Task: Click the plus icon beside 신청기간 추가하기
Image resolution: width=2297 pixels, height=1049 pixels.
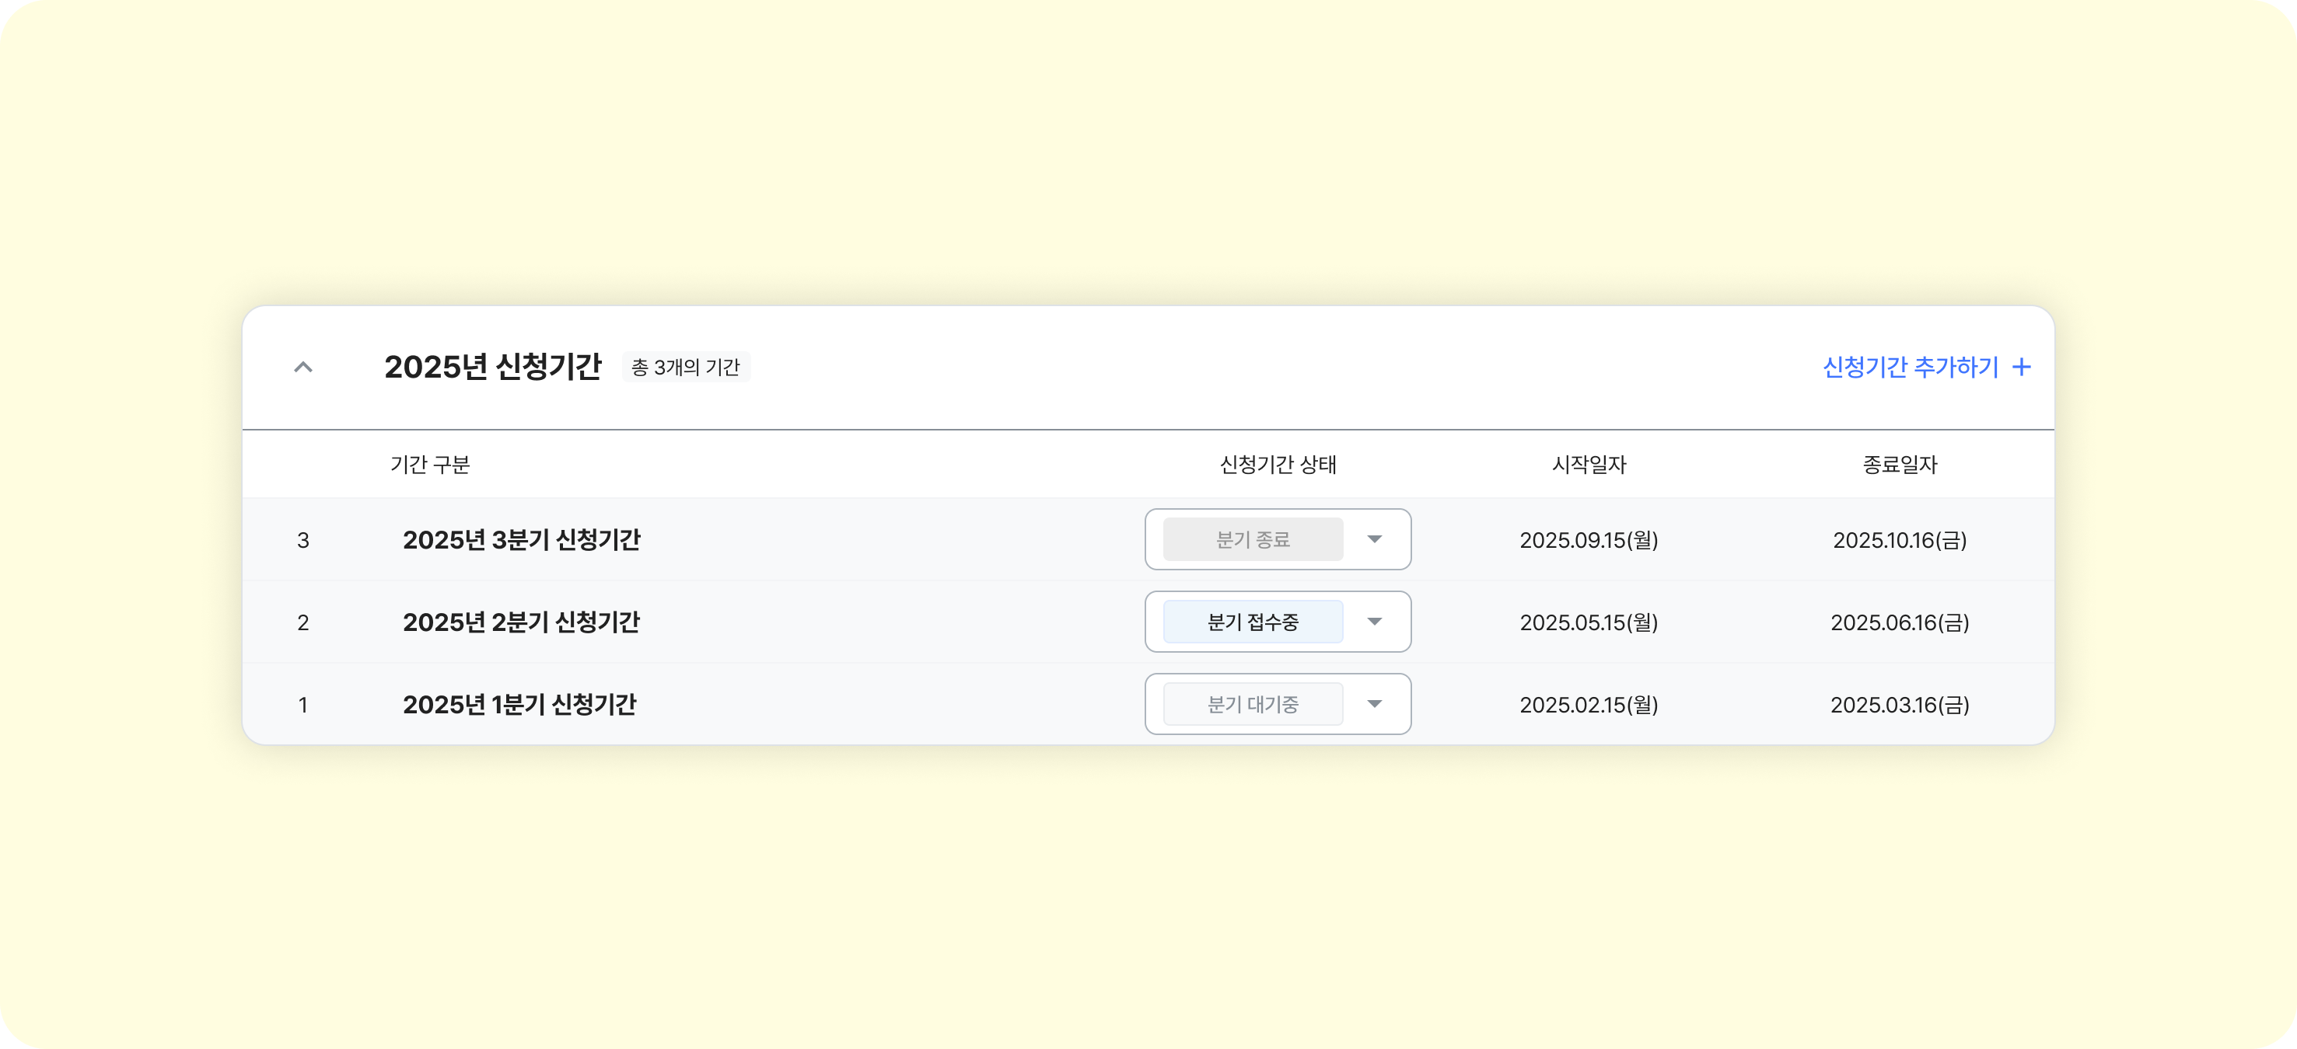Action: 2022,368
